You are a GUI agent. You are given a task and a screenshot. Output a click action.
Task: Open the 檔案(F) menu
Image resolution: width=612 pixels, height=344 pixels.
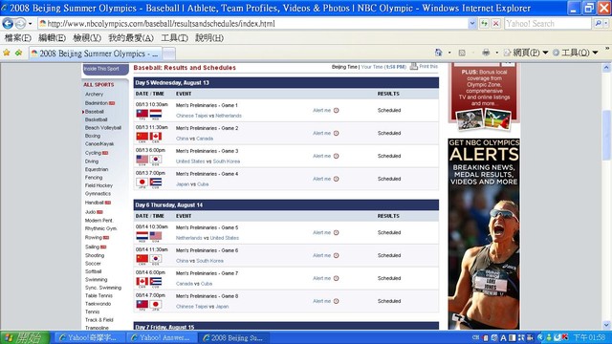(17, 38)
